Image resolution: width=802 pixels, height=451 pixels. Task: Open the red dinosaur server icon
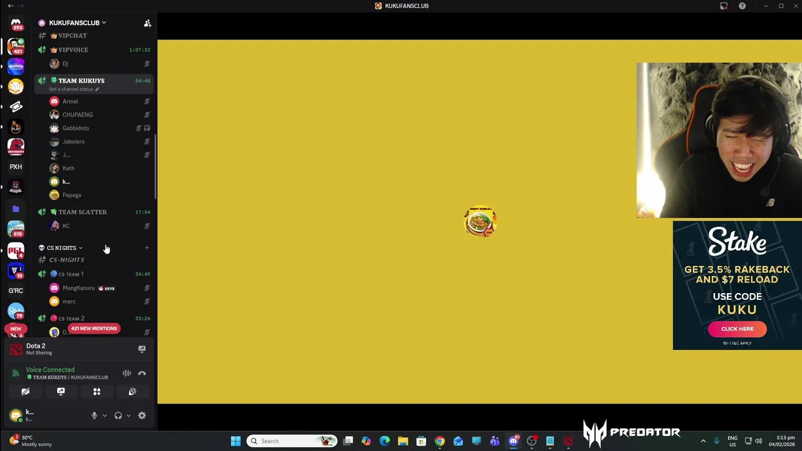(16, 147)
